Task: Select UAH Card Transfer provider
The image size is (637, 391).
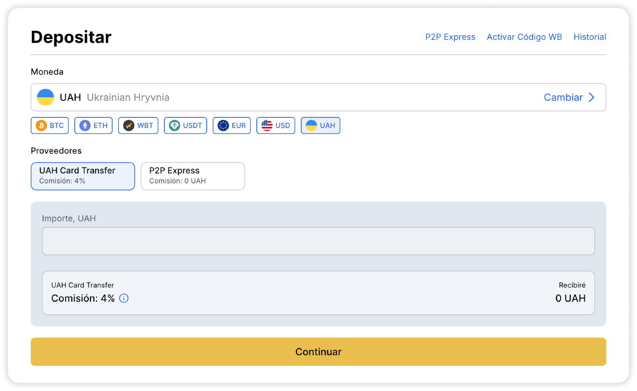Action: [83, 176]
